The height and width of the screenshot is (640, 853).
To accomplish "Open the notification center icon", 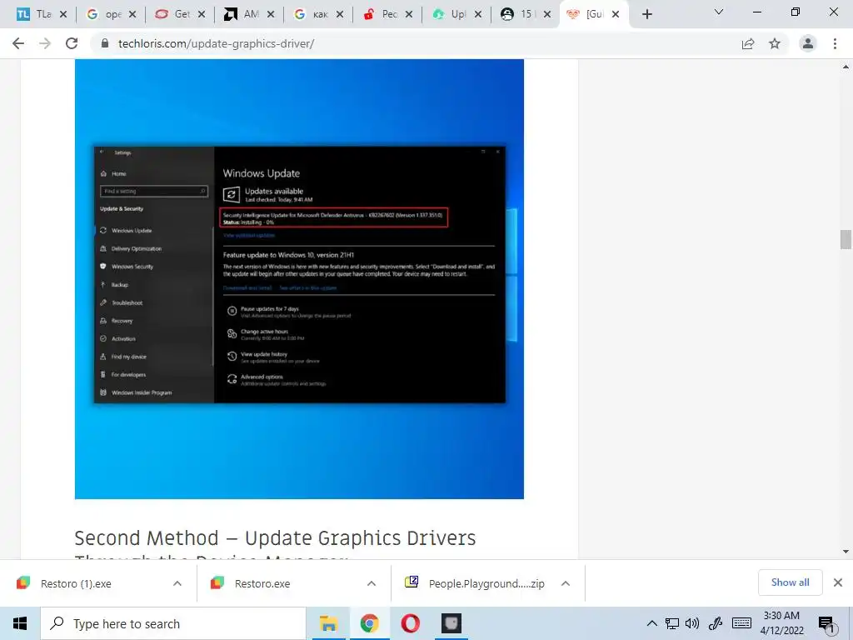I will (x=826, y=624).
